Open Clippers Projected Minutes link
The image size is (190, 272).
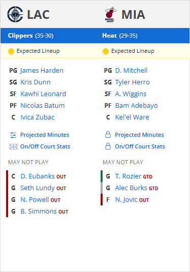point(45,135)
